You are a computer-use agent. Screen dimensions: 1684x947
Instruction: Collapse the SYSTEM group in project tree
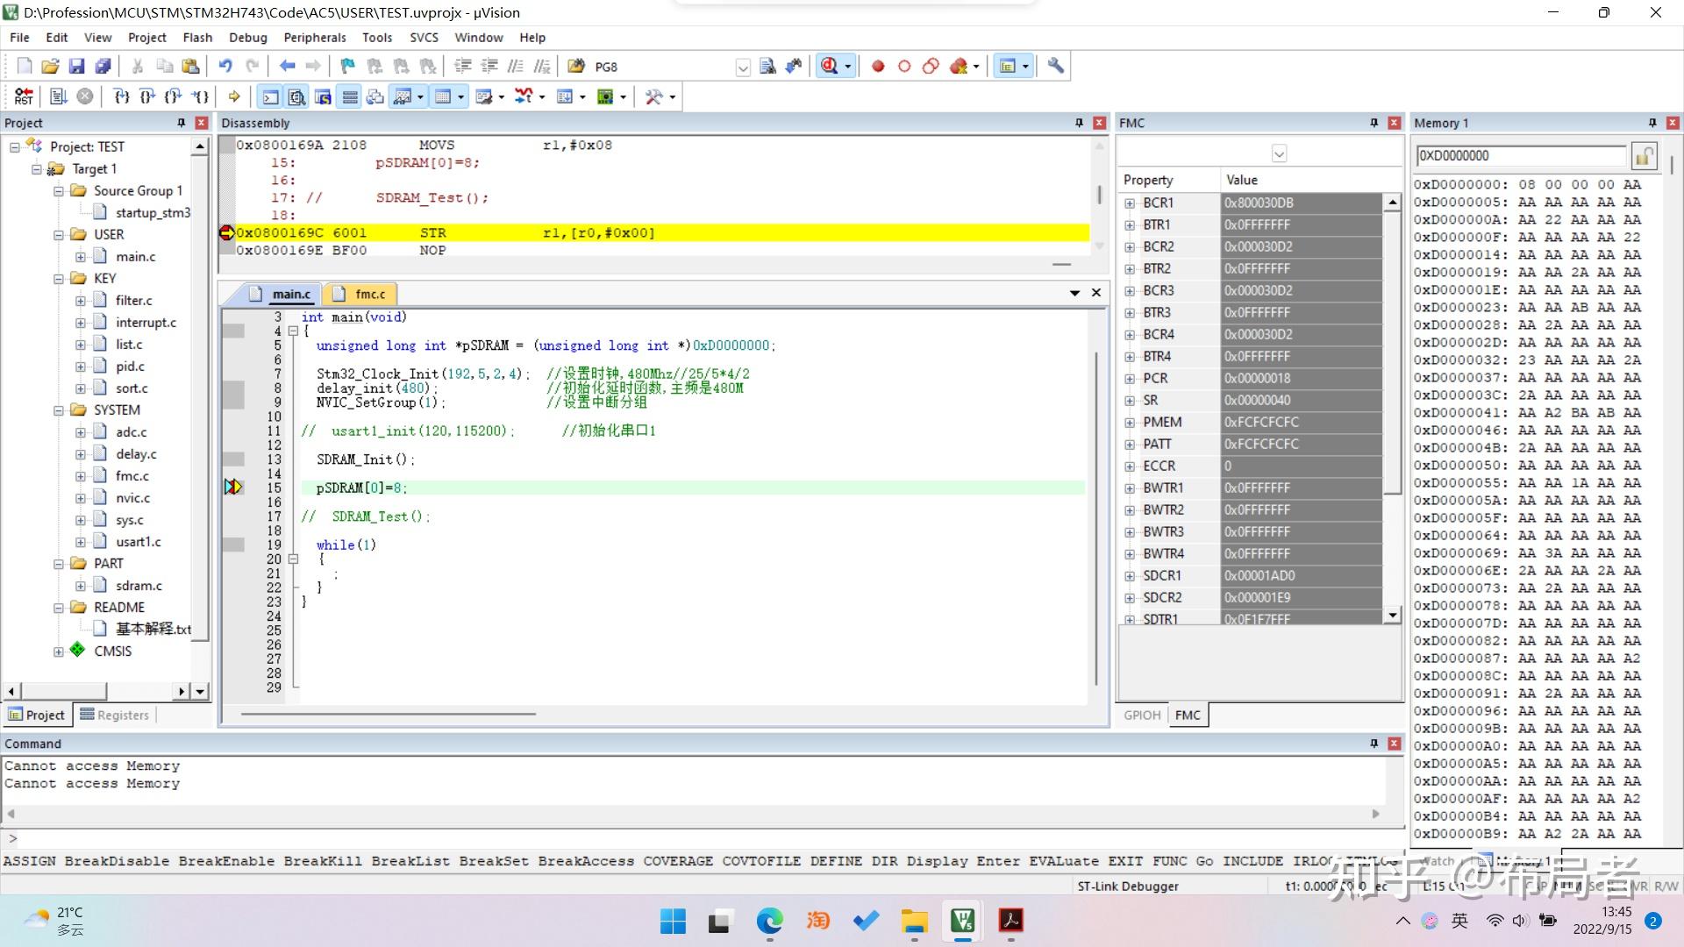59,409
